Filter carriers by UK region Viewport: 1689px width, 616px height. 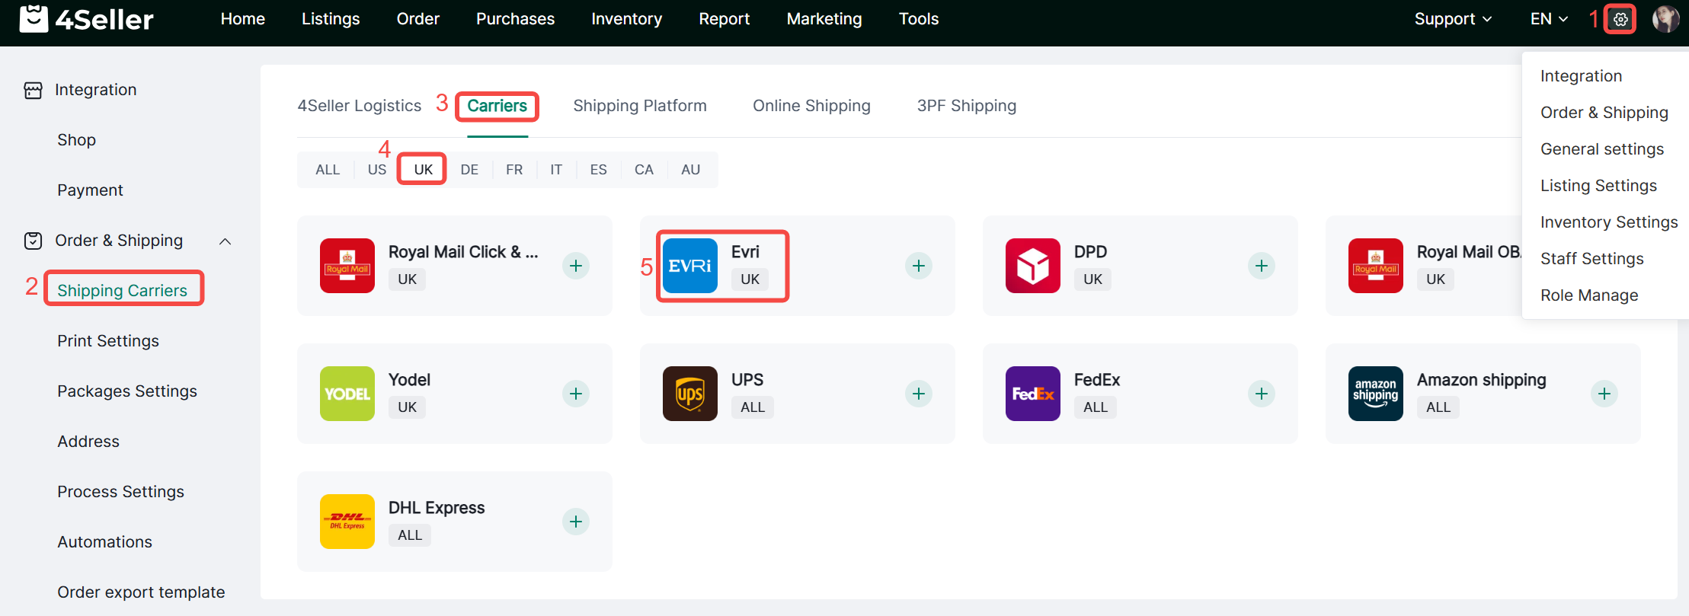coord(423,169)
